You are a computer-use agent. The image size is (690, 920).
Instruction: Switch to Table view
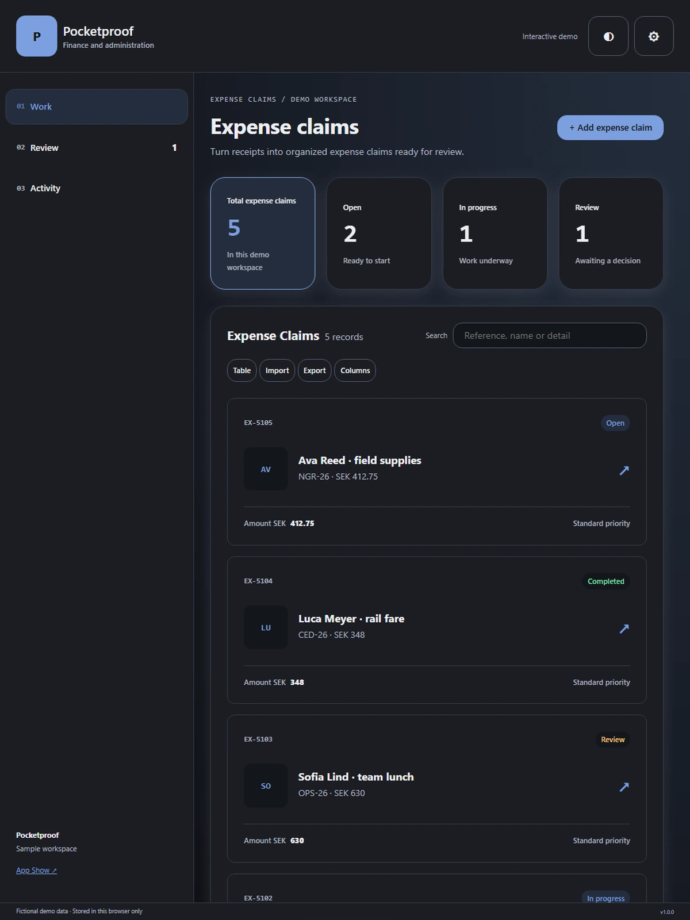[x=241, y=370]
